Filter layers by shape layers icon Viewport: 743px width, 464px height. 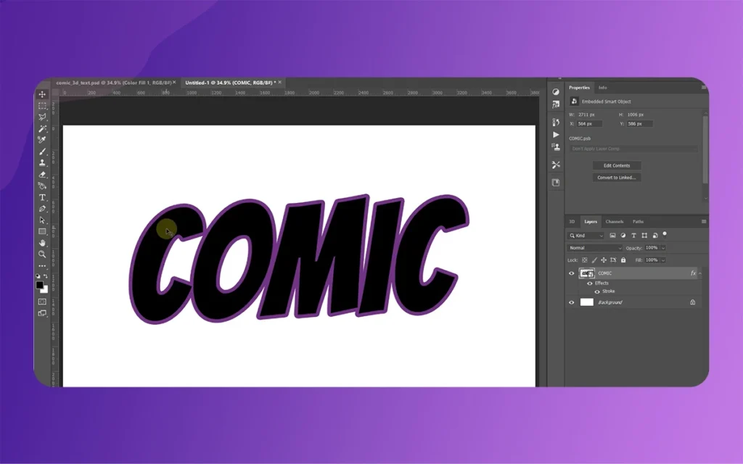click(x=644, y=236)
